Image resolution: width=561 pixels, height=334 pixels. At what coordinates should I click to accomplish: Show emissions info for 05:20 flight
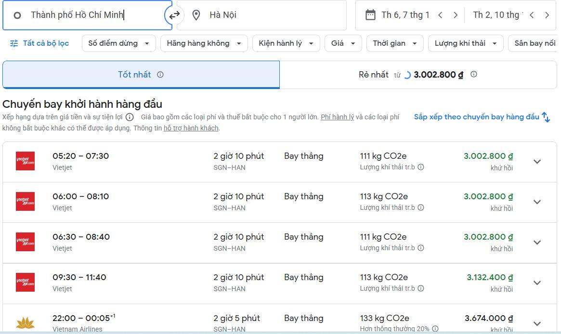click(x=421, y=167)
